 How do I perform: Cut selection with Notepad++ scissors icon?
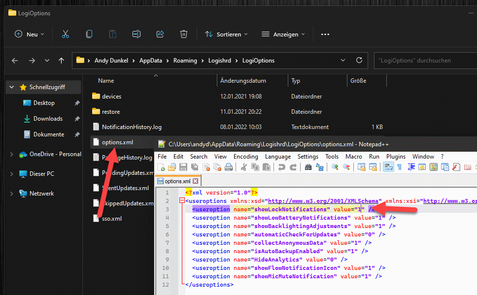243,167
